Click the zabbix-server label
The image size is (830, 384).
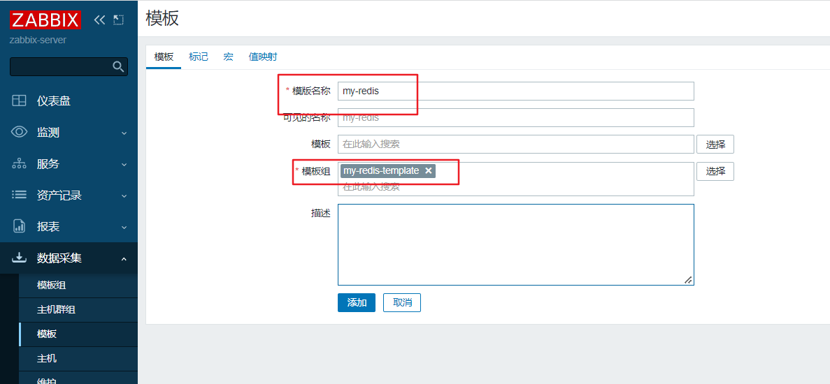[x=38, y=40]
